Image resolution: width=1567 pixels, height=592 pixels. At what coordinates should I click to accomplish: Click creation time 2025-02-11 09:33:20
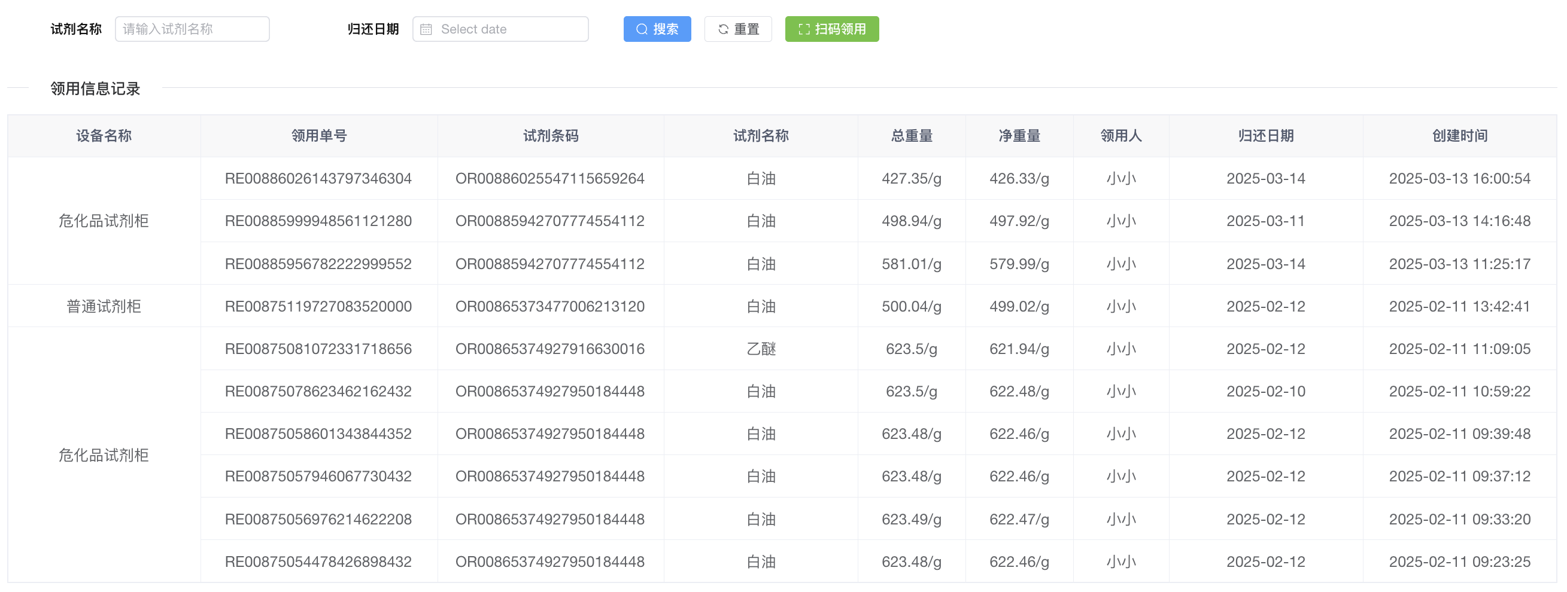coord(1459,520)
